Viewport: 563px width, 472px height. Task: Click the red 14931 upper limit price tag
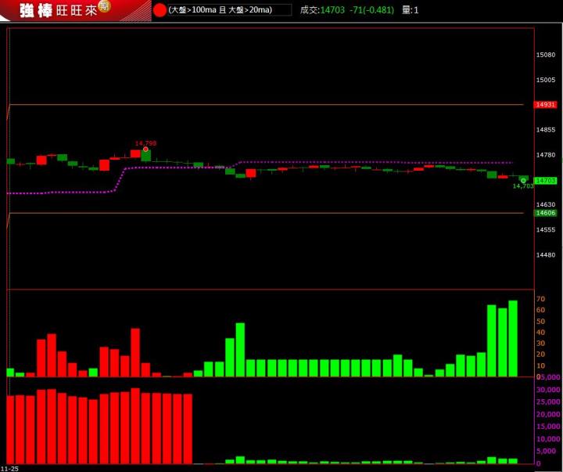click(x=546, y=105)
